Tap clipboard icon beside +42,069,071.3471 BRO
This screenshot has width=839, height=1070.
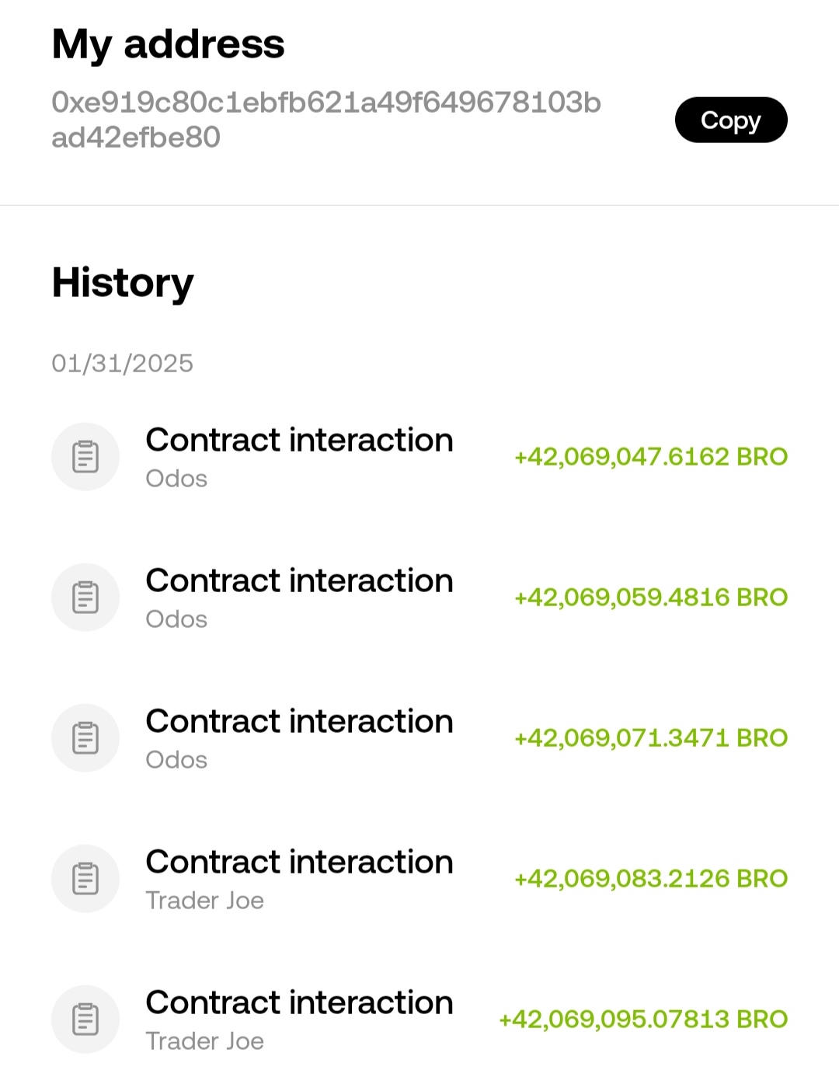click(x=85, y=738)
